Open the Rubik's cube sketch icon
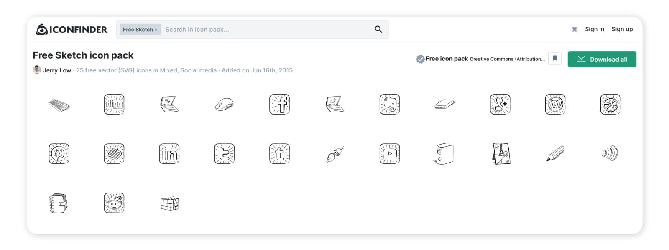Screen dimensions: 669x250 (x=170, y=203)
